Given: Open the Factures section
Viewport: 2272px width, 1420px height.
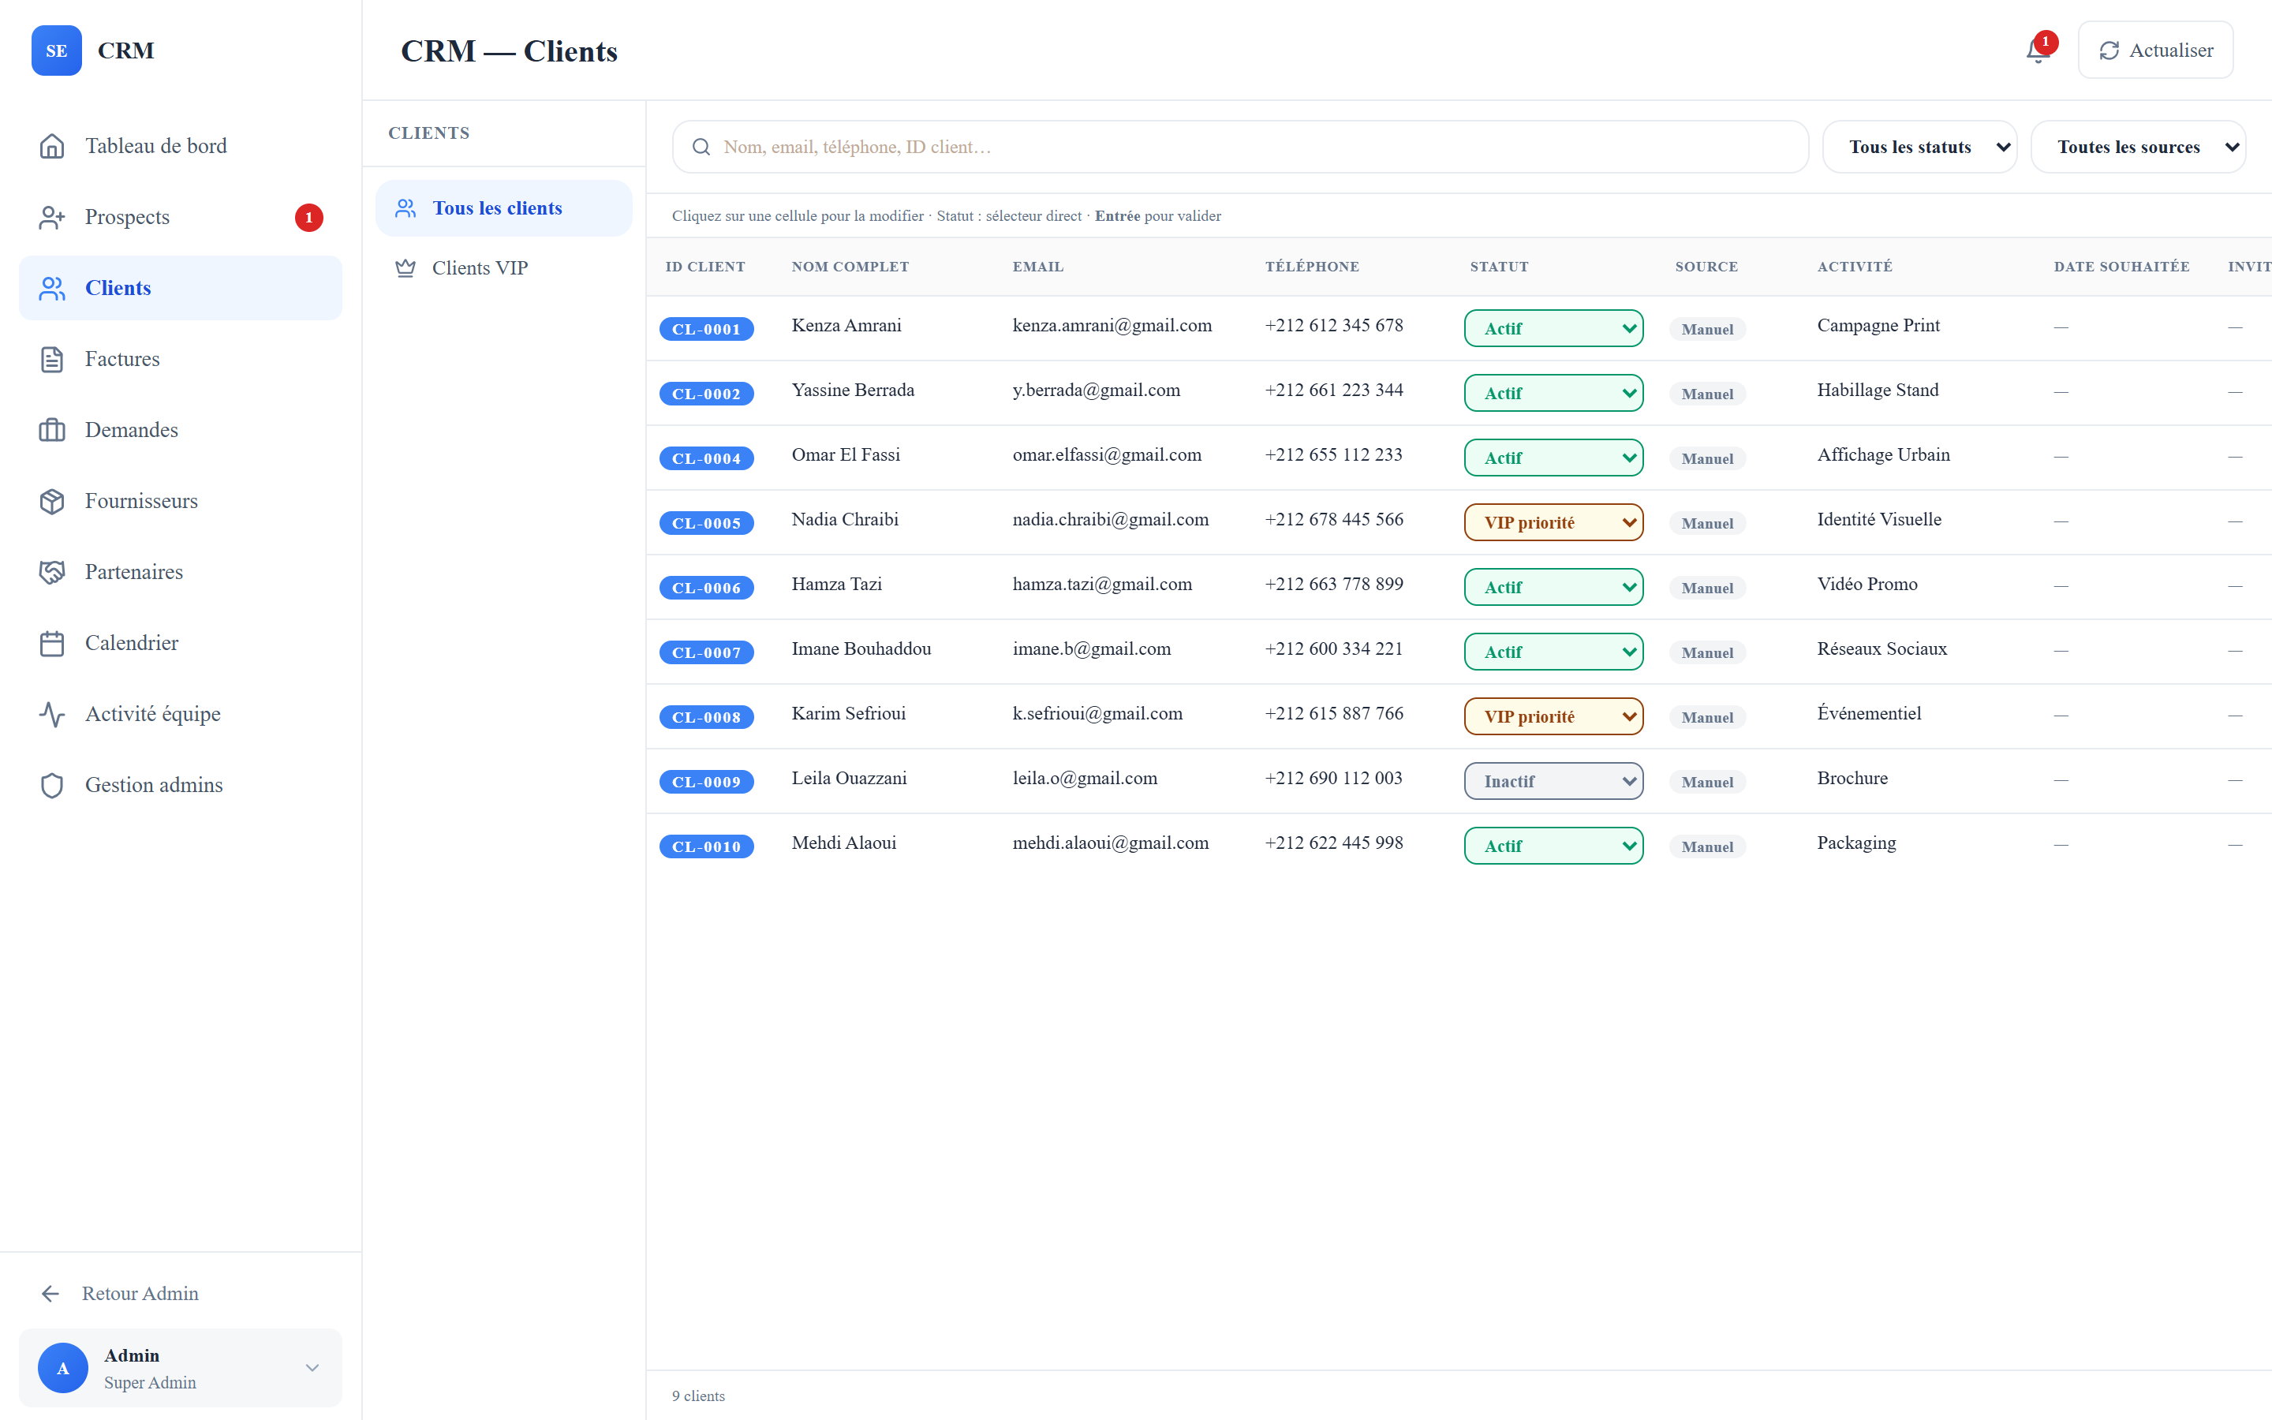Looking at the screenshot, I should click(180, 360).
